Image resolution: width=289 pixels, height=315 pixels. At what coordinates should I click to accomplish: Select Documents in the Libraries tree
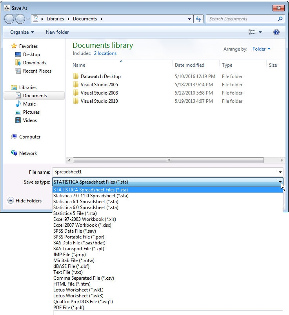click(x=34, y=96)
